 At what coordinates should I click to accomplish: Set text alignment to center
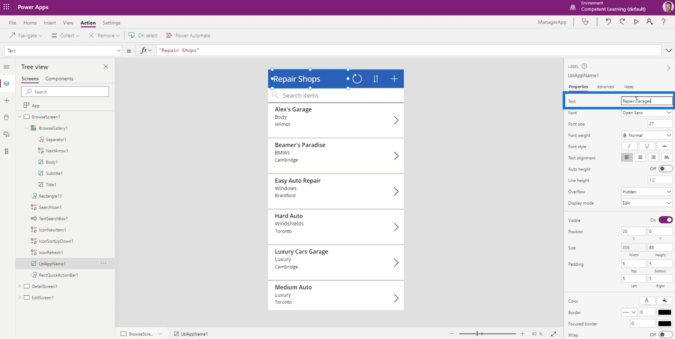(640, 157)
